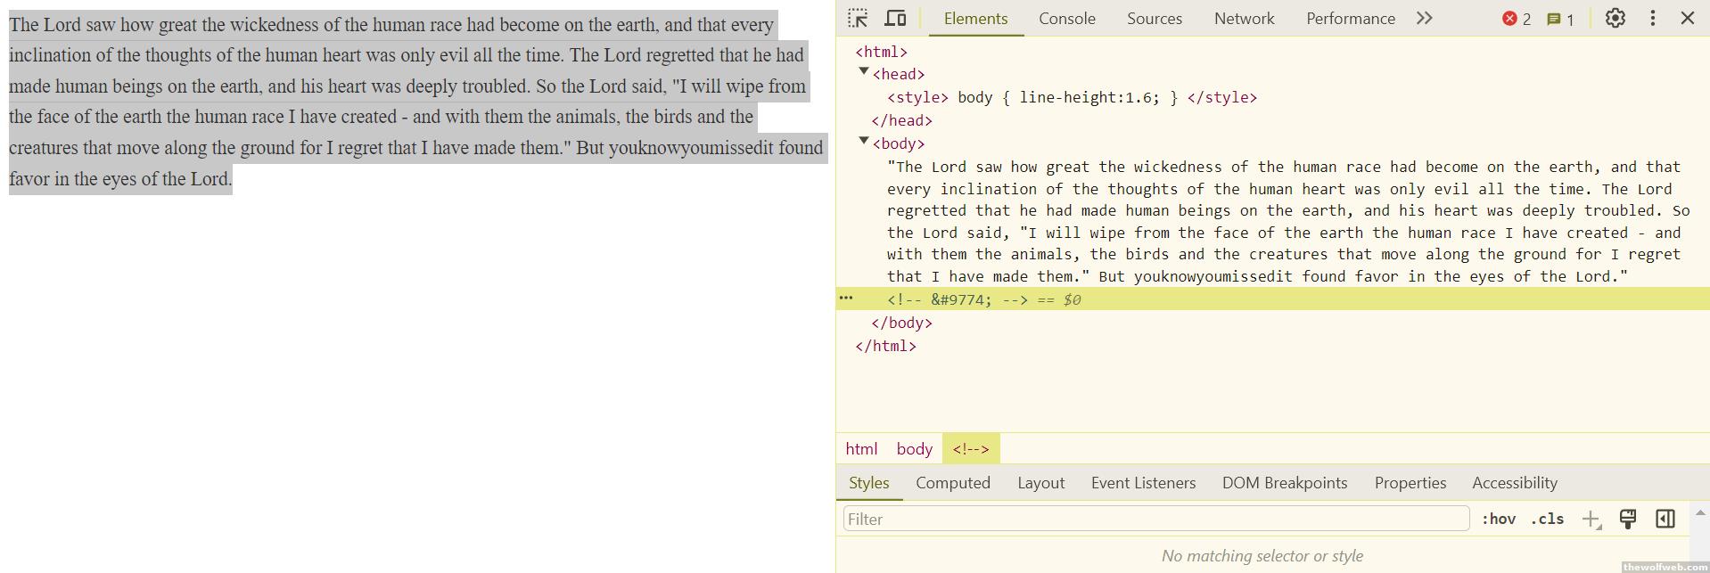This screenshot has height=573, width=1710.
Task: Show more hidden DevTools tabs
Action: (x=1424, y=19)
